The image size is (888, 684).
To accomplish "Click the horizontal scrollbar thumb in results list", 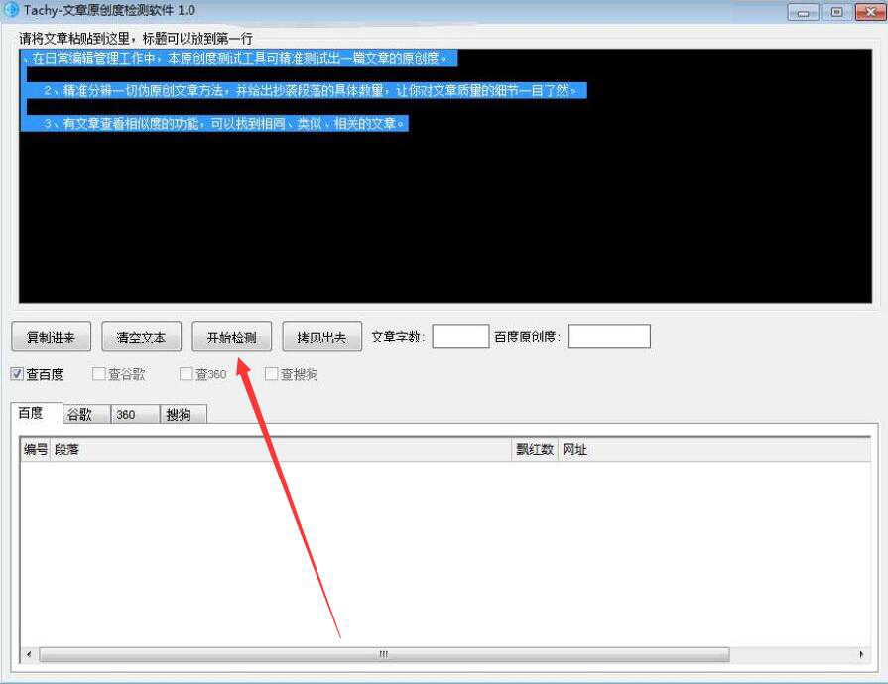I will tap(384, 654).
